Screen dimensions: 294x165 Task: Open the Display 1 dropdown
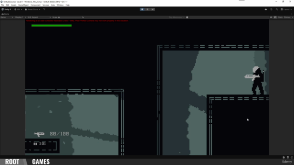pyautogui.click(x=20, y=17)
